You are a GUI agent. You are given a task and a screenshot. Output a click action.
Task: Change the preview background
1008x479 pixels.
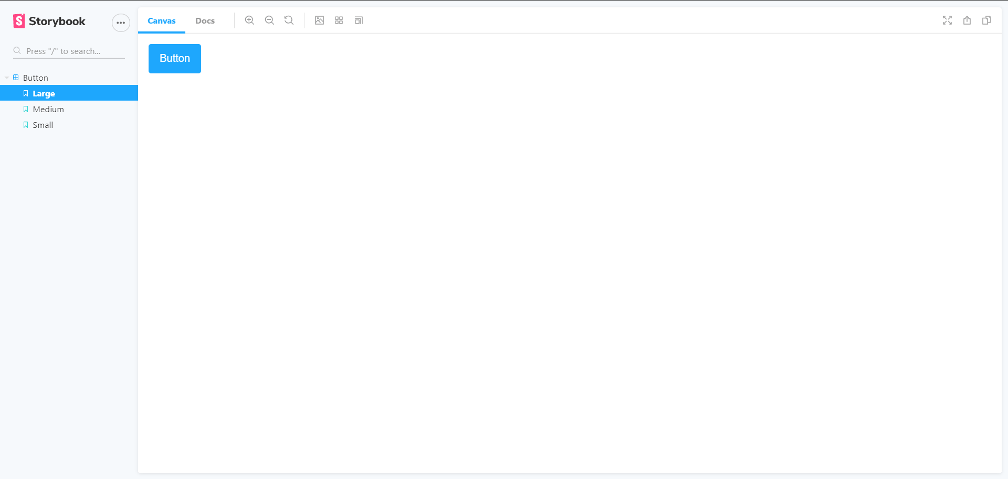319,20
